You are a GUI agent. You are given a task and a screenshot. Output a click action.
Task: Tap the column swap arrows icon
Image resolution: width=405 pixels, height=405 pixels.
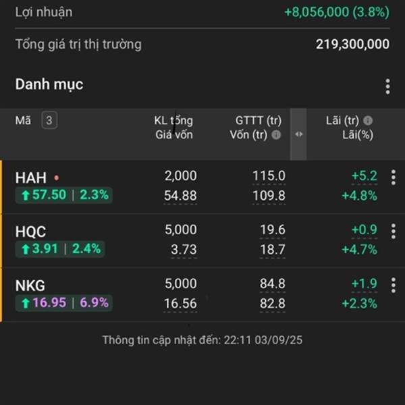(298, 134)
